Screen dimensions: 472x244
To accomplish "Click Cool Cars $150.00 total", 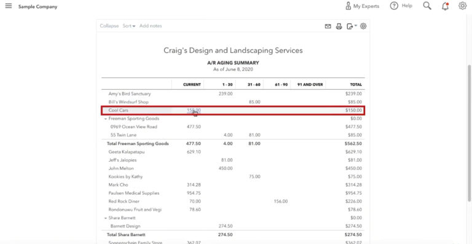I will coord(354,111).
